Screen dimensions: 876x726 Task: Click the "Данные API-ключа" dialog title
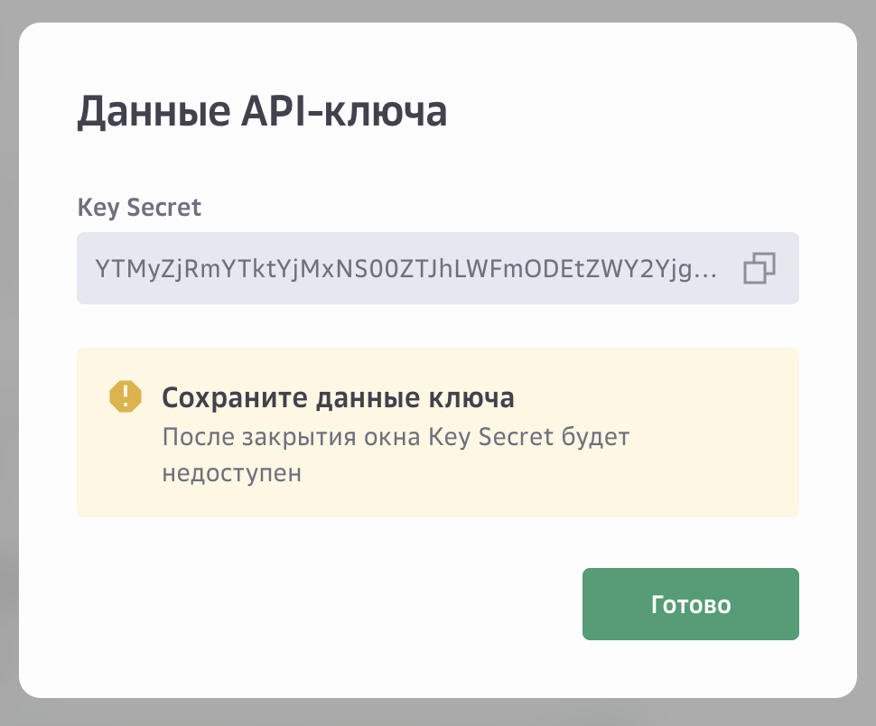tap(262, 115)
